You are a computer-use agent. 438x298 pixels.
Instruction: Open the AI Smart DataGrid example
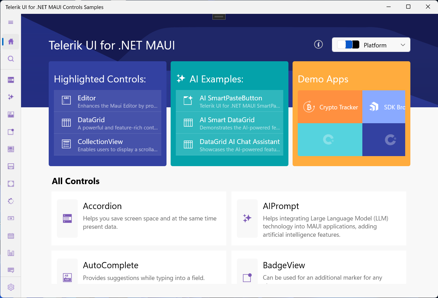pyautogui.click(x=229, y=123)
